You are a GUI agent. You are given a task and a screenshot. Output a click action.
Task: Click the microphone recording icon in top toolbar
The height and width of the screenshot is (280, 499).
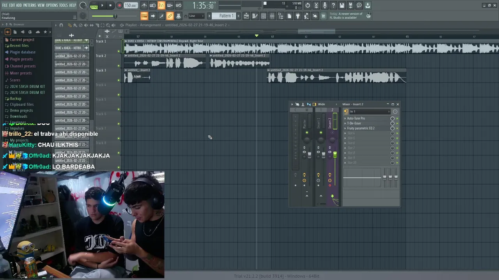325,5
